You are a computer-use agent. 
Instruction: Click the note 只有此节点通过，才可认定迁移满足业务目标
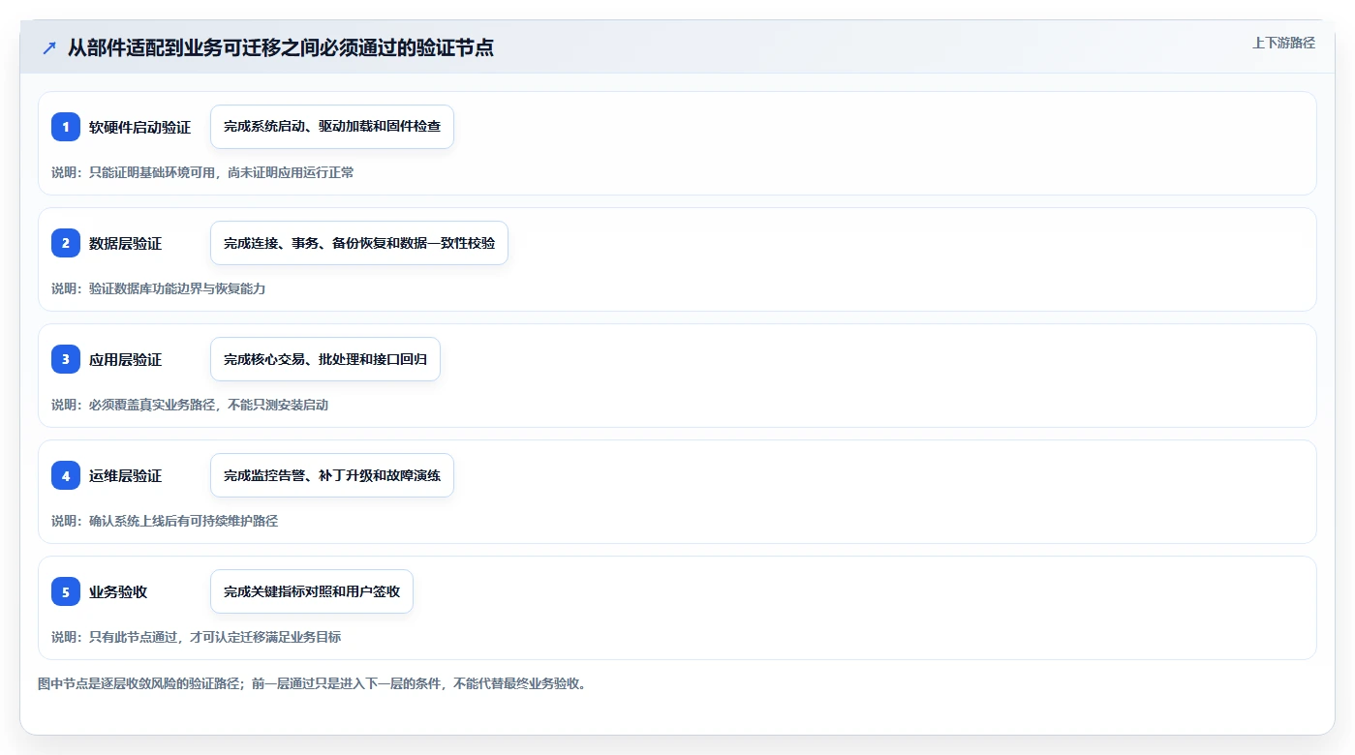[x=215, y=637]
